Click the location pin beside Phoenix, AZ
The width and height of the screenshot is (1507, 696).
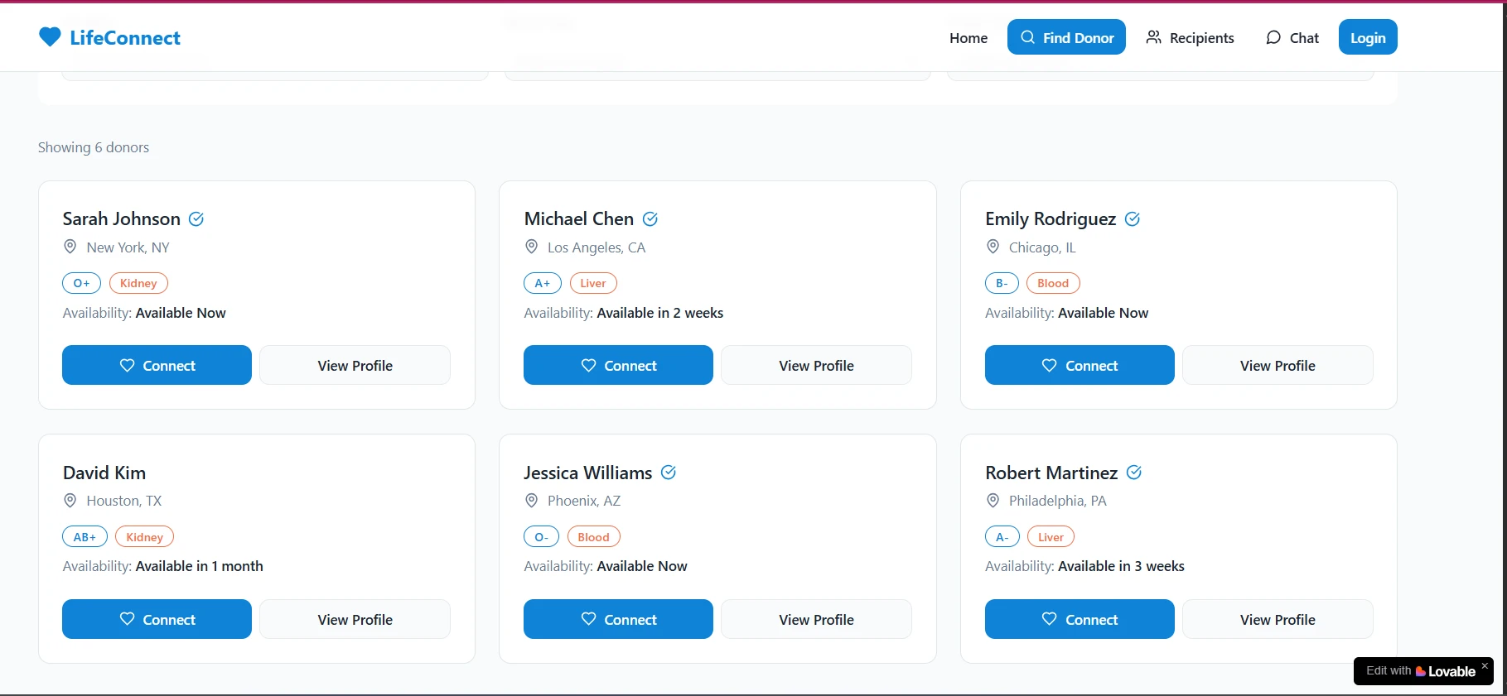[532, 501]
